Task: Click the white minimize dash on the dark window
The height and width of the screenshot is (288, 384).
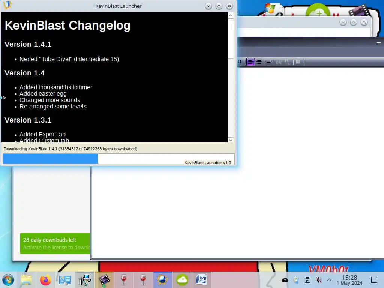Action: click(x=379, y=43)
